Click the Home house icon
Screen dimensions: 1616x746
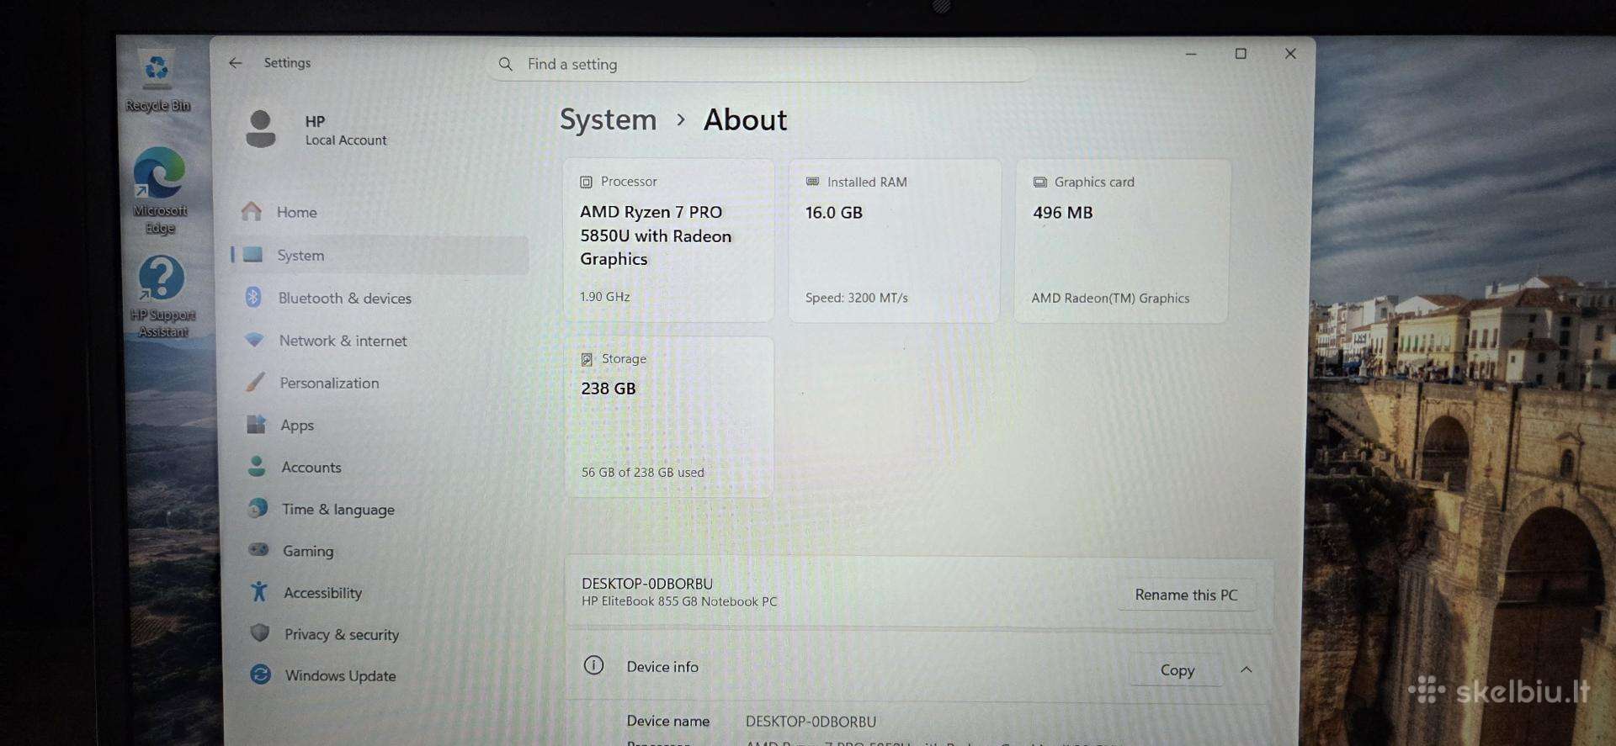251,211
